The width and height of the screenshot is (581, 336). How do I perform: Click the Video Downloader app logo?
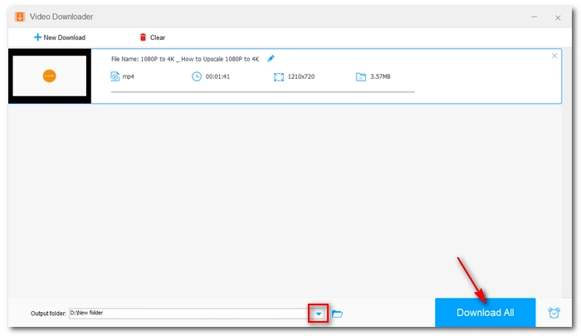(x=18, y=17)
